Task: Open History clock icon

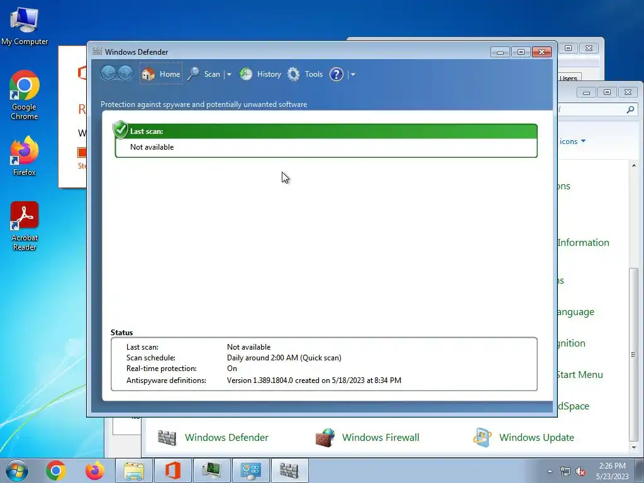Action: click(246, 74)
